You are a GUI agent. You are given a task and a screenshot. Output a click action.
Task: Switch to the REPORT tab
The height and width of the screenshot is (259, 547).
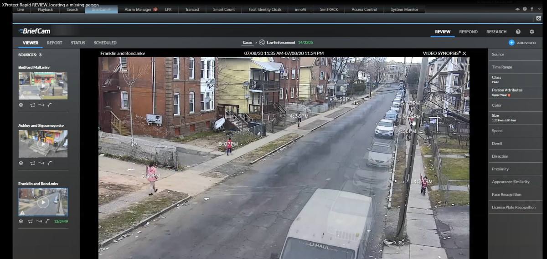pyautogui.click(x=54, y=43)
